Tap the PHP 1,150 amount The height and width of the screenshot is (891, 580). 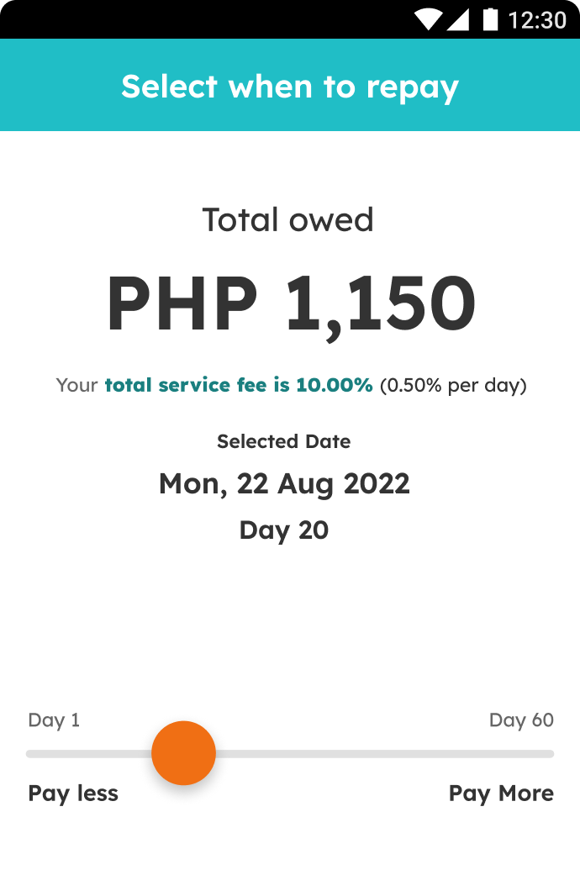(291, 303)
